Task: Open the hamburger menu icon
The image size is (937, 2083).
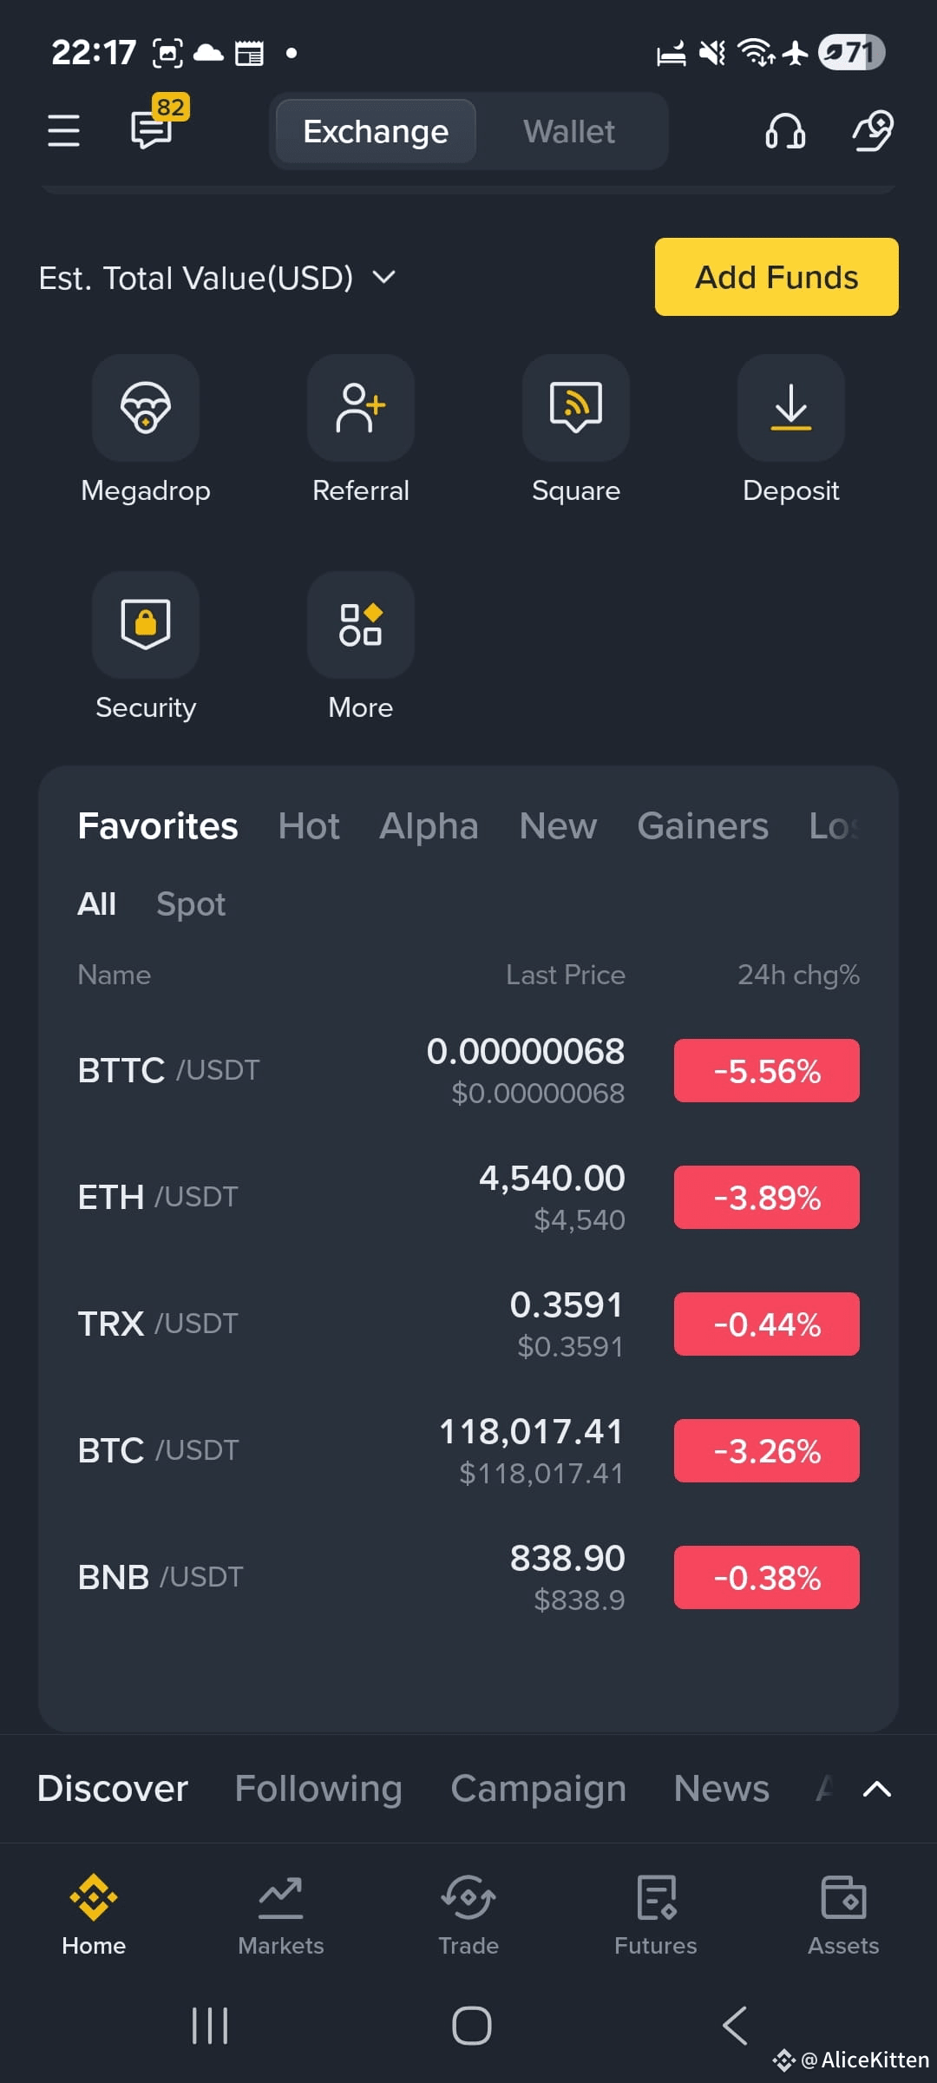Action: [x=63, y=131]
